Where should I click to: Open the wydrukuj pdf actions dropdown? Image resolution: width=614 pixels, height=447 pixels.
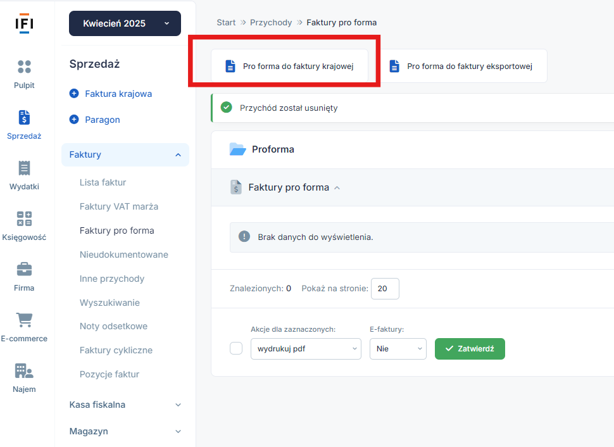(306, 349)
